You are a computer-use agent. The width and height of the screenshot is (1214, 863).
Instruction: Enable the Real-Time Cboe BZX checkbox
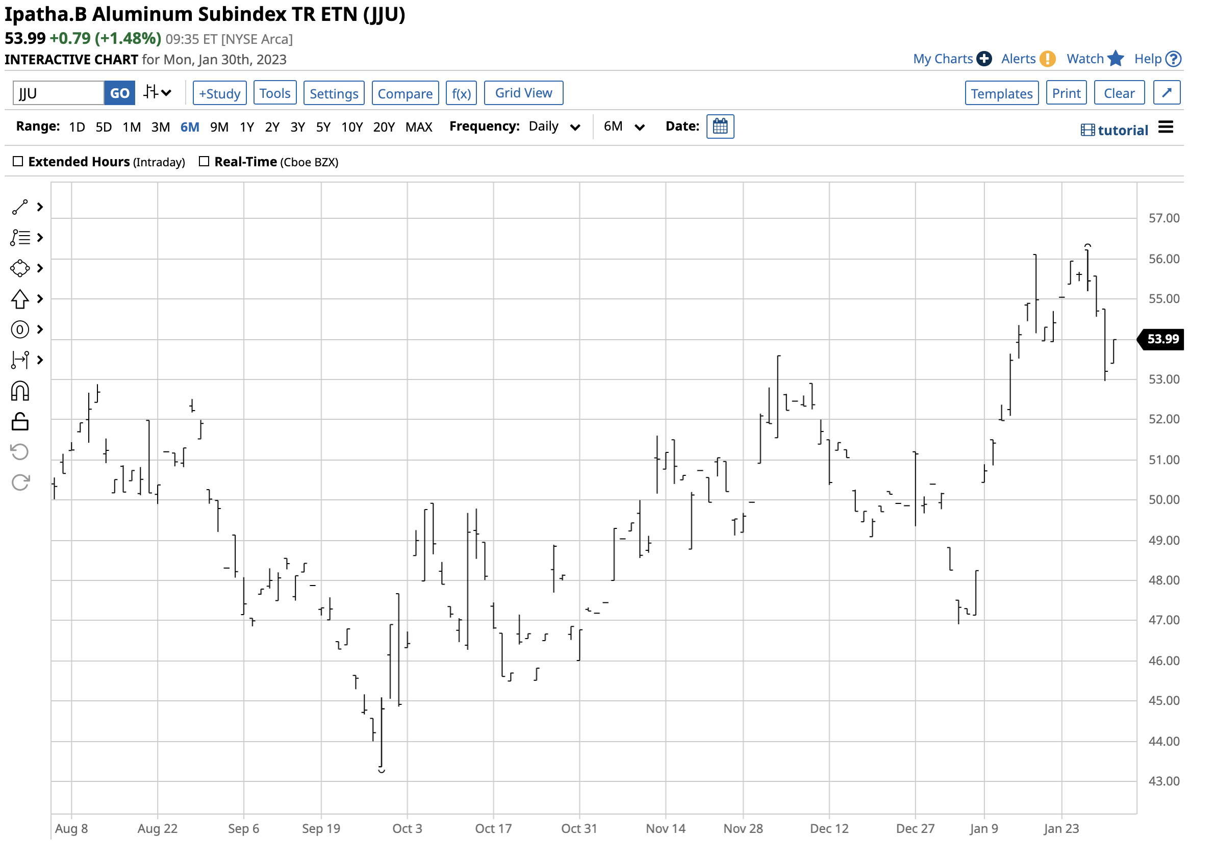pyautogui.click(x=204, y=162)
